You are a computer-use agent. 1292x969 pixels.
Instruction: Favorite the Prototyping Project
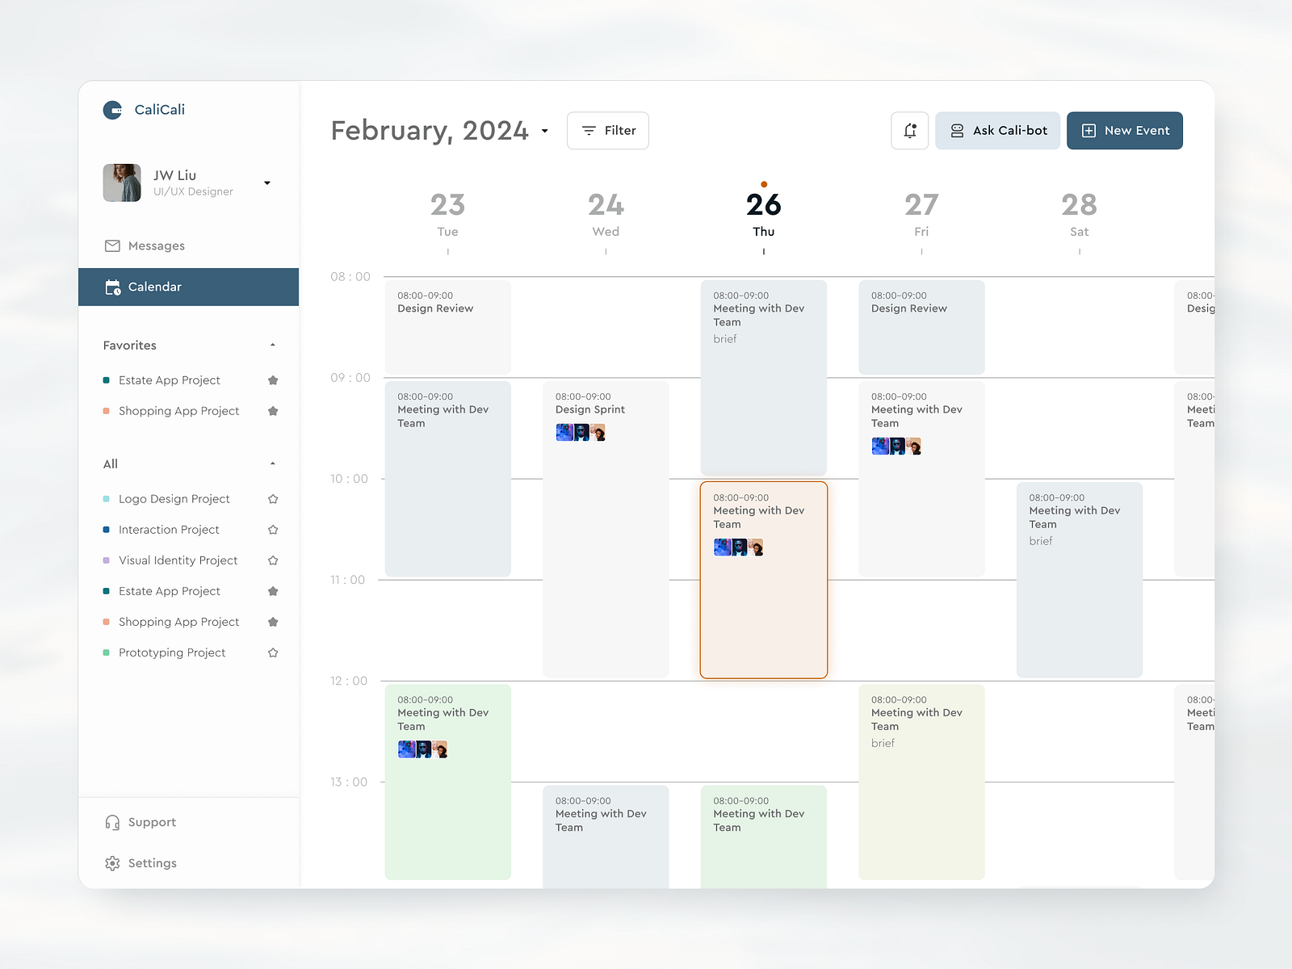tap(273, 652)
